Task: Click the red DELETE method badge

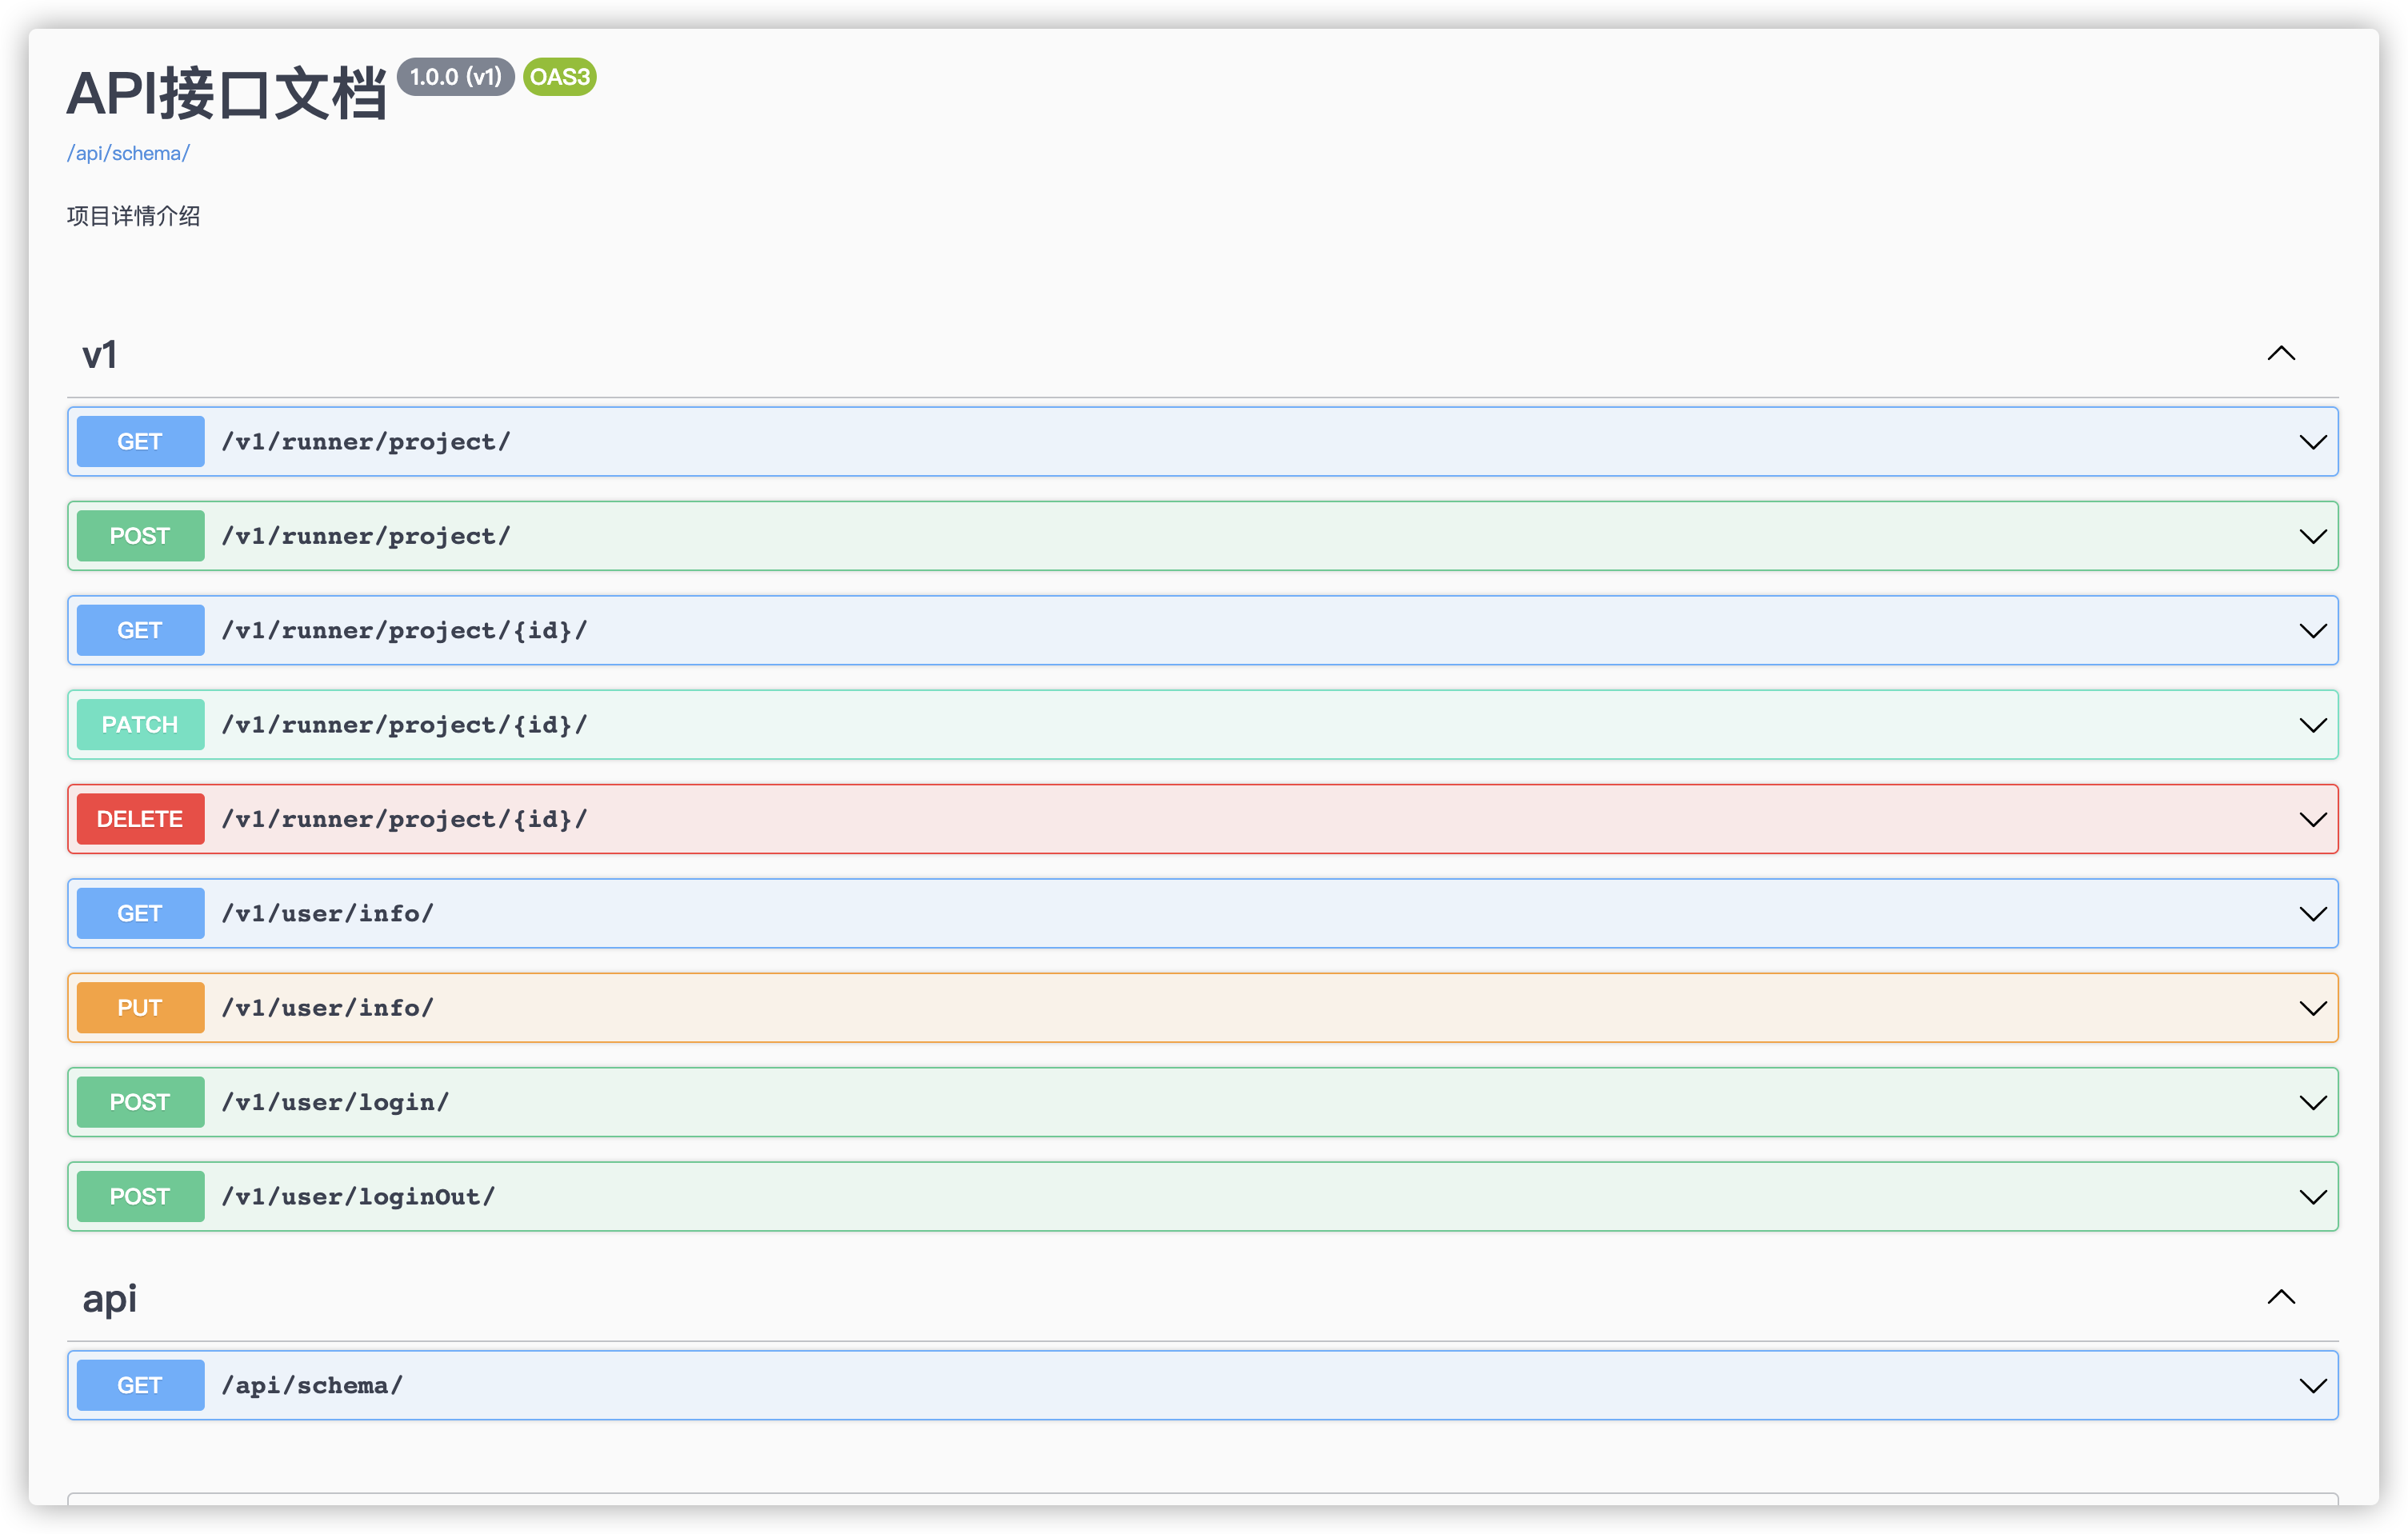Action: pos(140,820)
